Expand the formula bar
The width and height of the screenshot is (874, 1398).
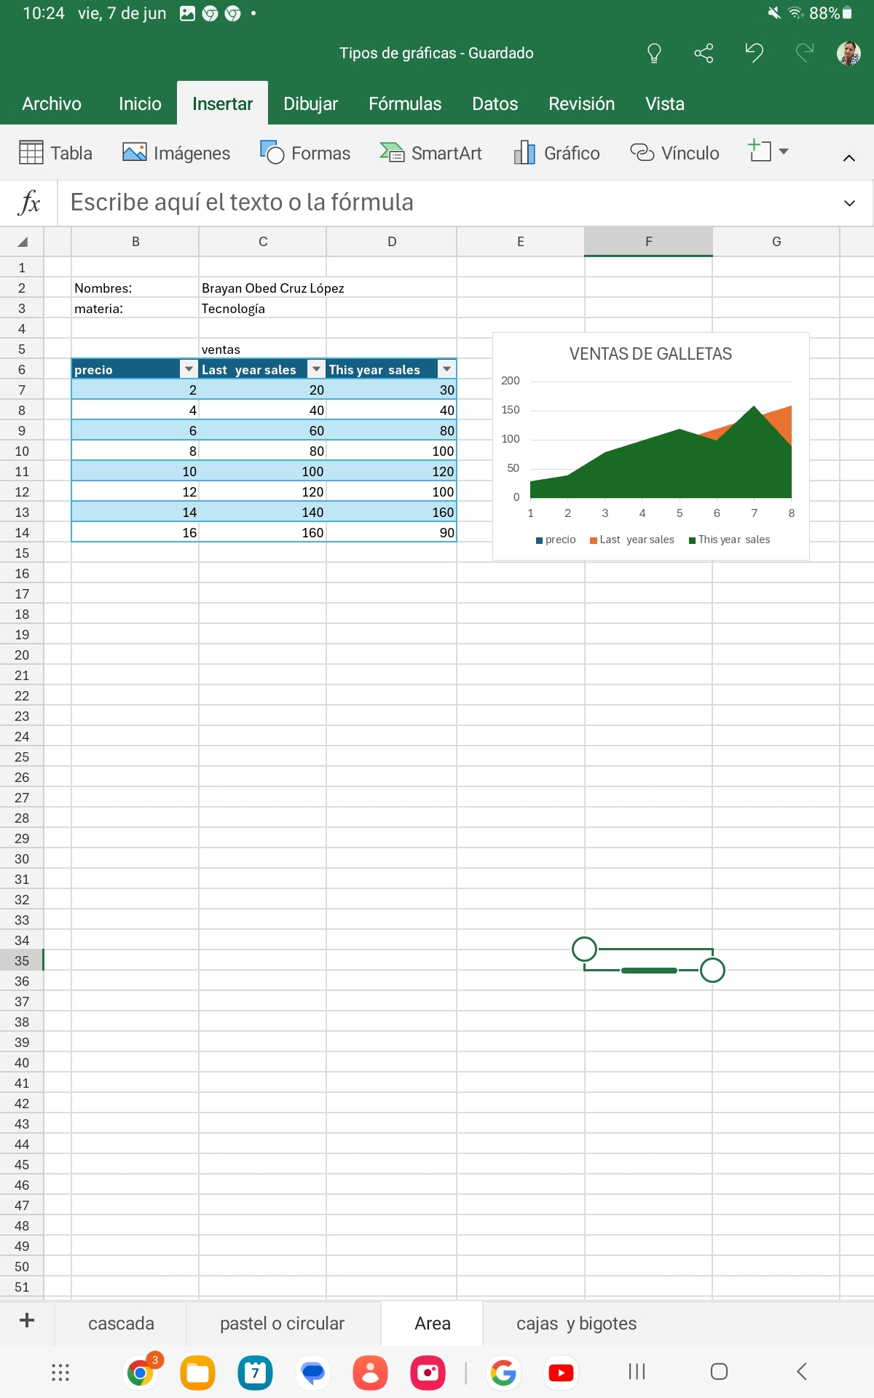tap(849, 203)
